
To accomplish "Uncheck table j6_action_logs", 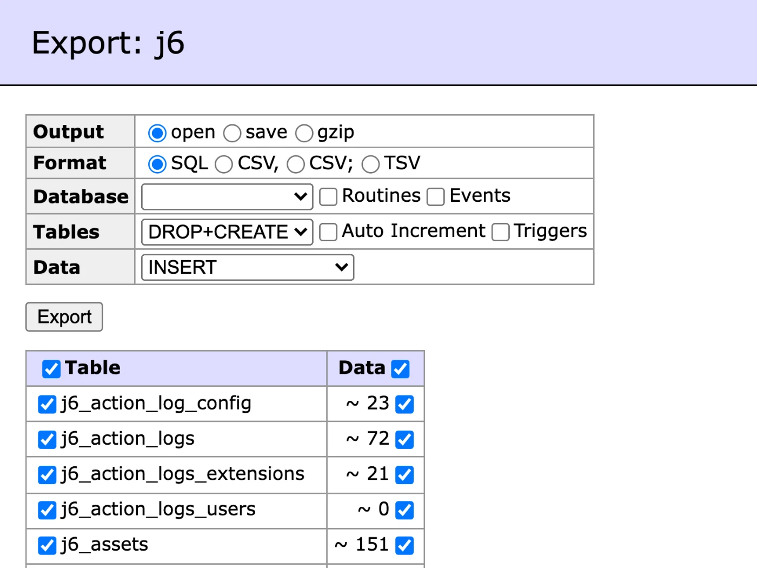I will [47, 439].
